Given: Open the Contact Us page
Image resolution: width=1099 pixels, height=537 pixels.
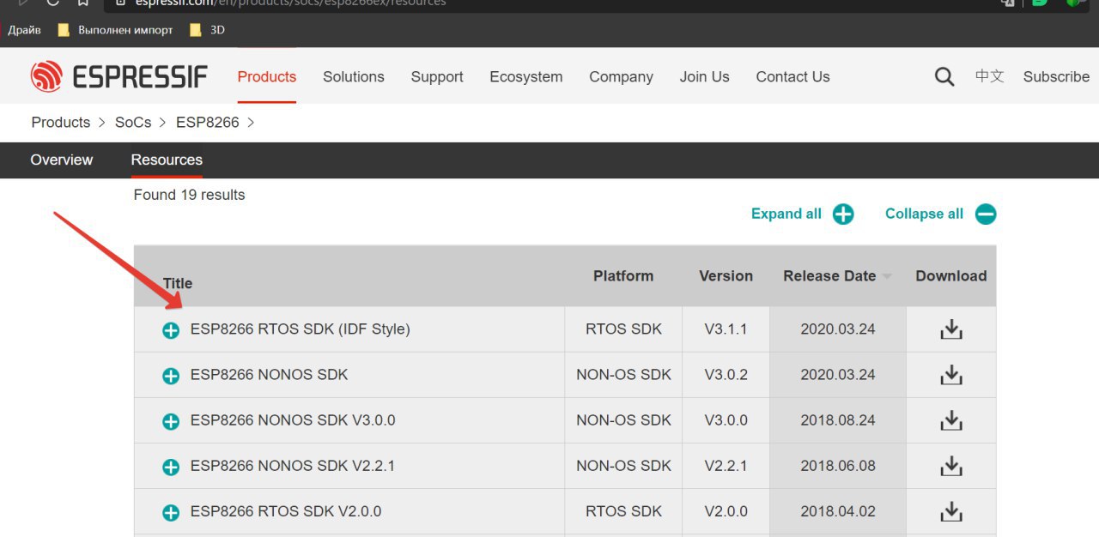Looking at the screenshot, I should point(792,76).
